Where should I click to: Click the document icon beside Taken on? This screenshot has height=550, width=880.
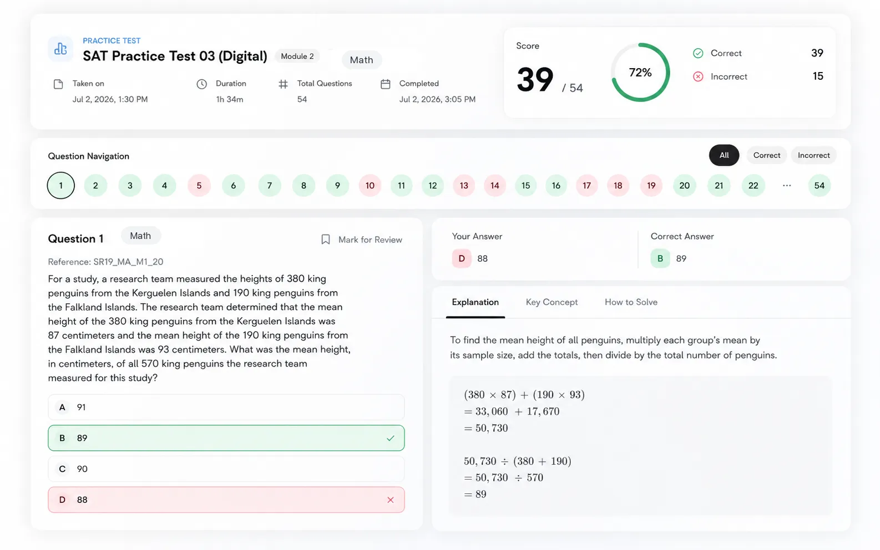pos(58,84)
